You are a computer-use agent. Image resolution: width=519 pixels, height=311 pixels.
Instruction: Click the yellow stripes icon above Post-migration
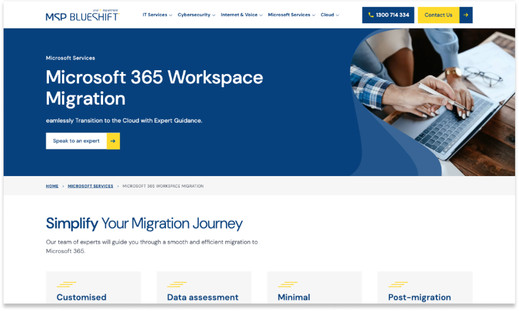tap(398, 285)
